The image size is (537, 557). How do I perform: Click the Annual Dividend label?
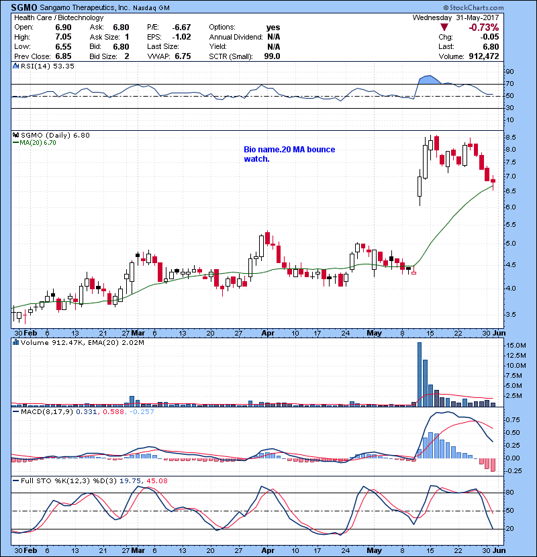(x=236, y=37)
